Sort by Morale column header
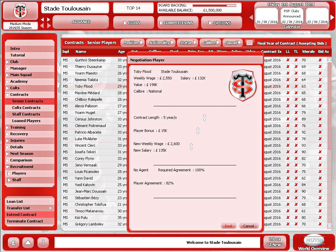336x252 pixels. point(308,52)
